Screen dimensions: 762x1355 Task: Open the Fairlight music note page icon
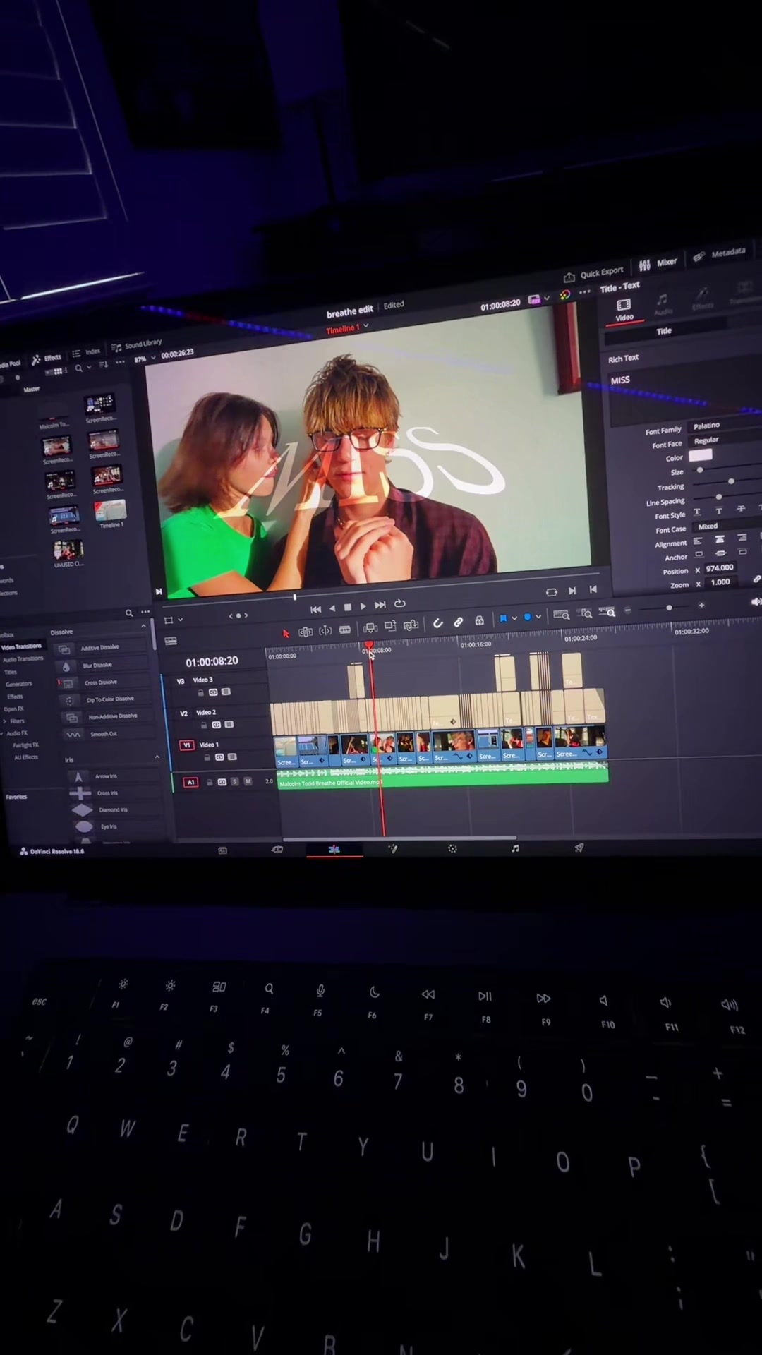click(515, 848)
